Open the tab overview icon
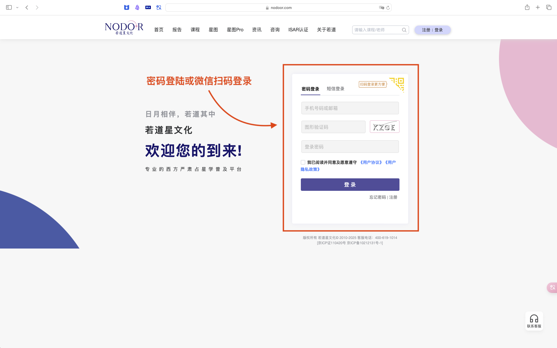 549,8
